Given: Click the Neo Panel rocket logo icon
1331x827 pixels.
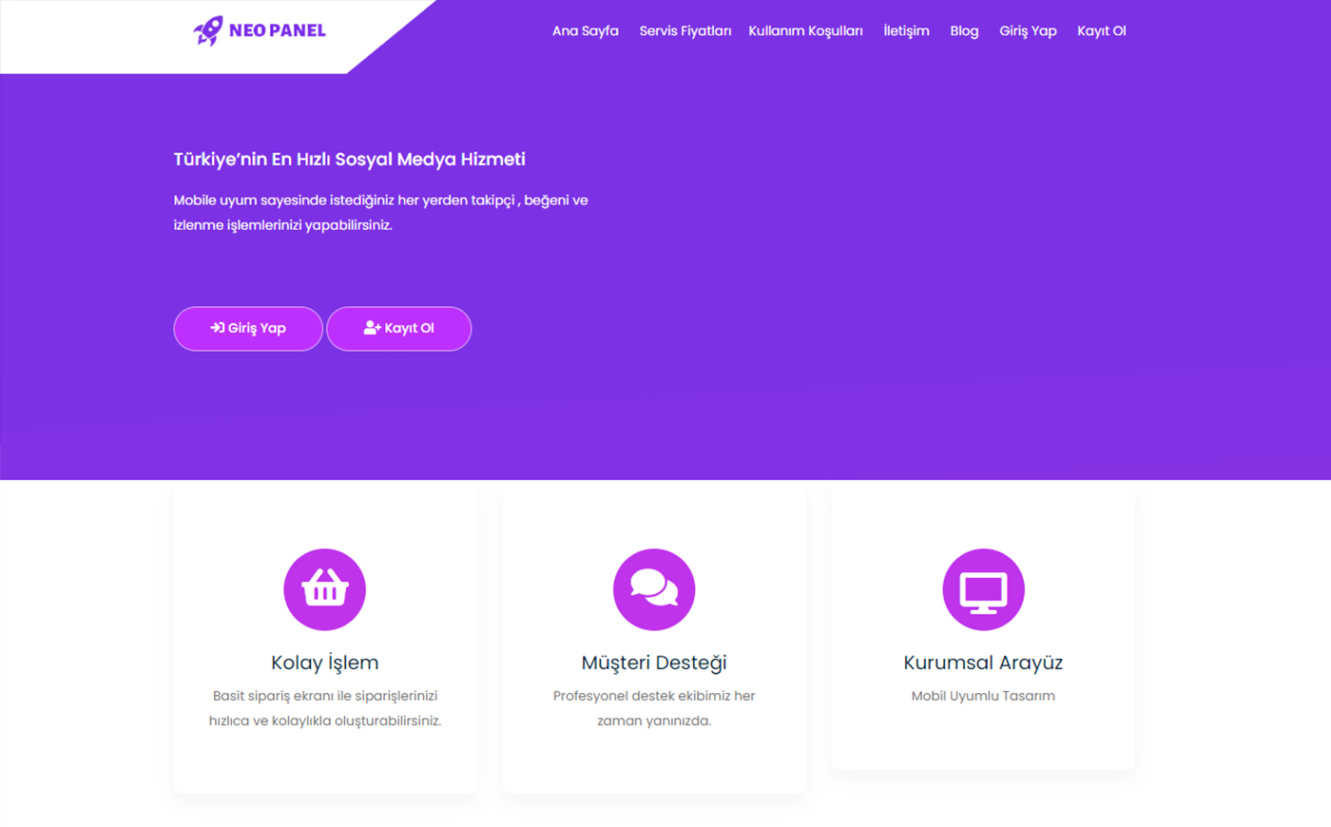Looking at the screenshot, I should tap(208, 30).
